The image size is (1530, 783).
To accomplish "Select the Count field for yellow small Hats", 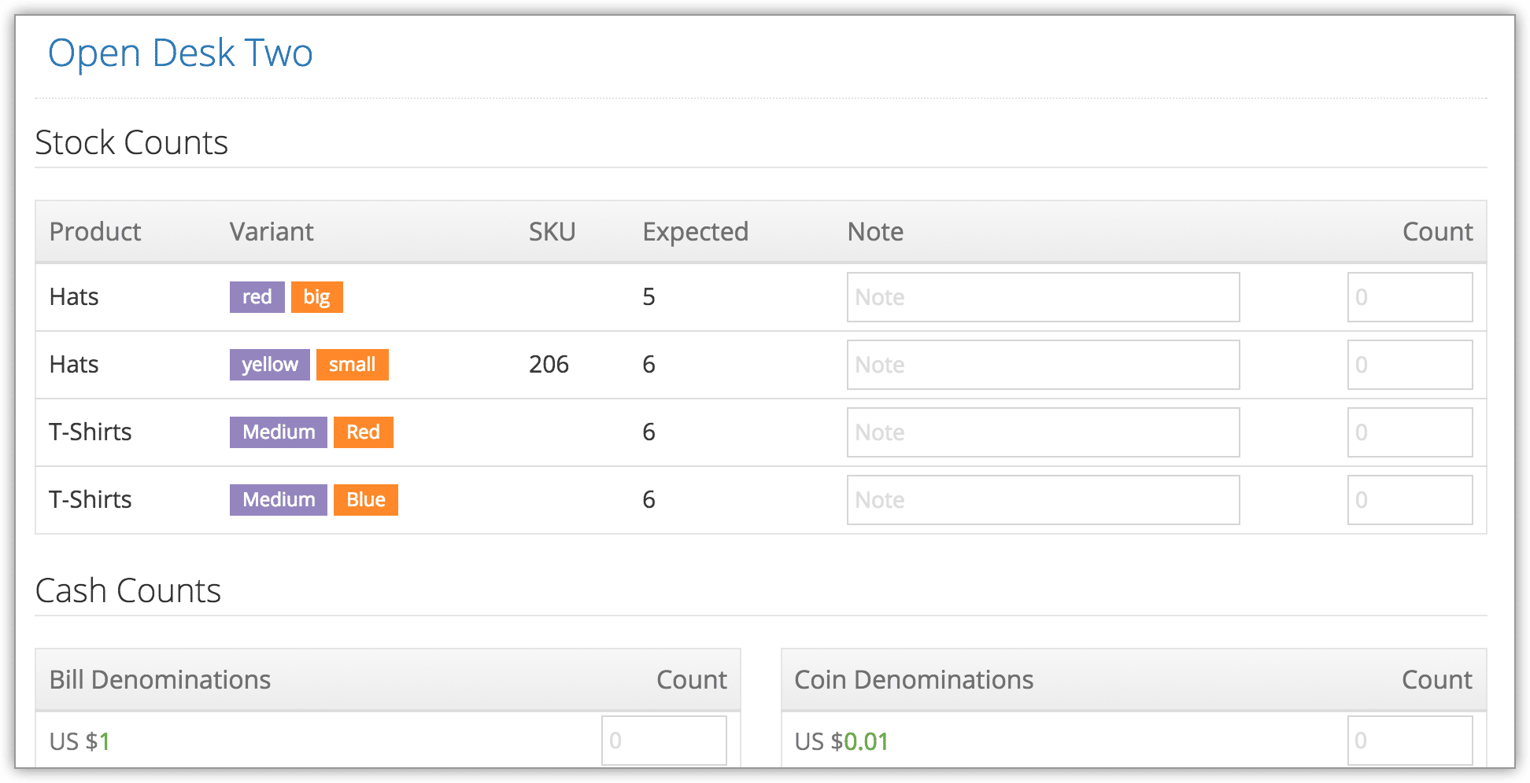I will click(x=1410, y=365).
